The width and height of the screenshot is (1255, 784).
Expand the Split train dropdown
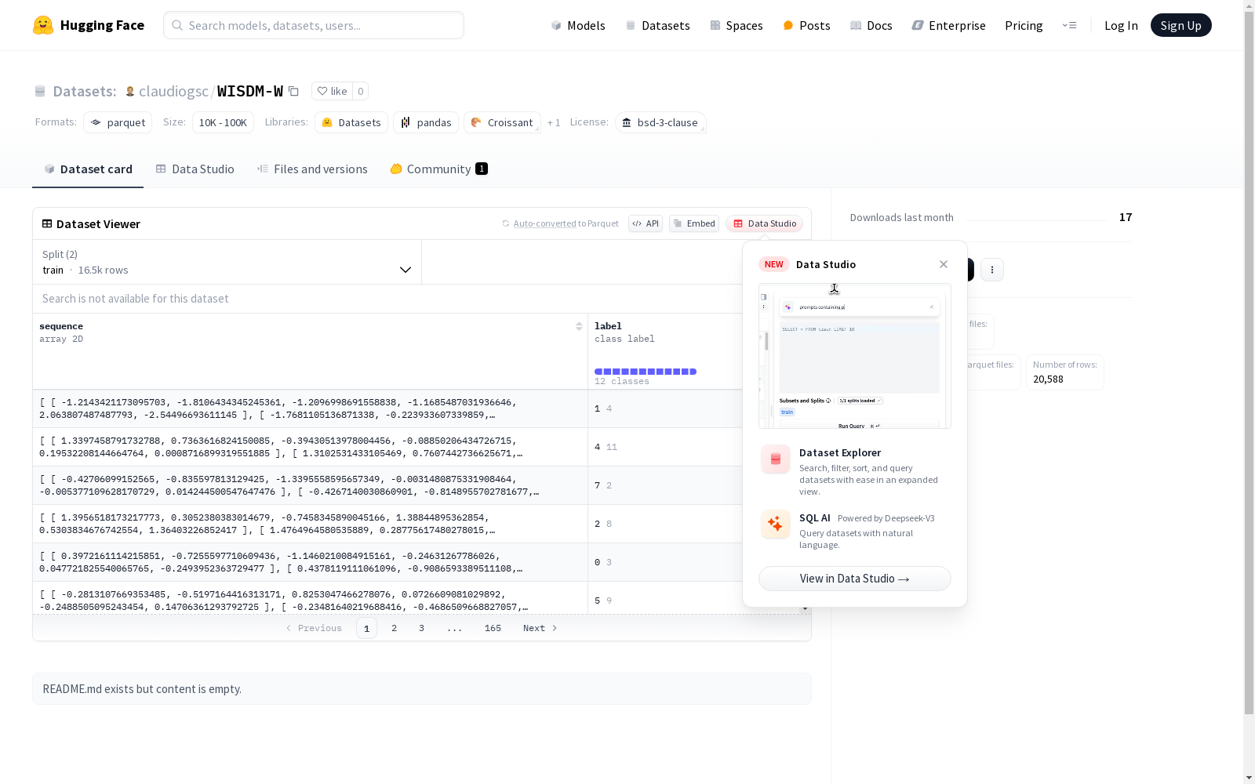click(227, 262)
